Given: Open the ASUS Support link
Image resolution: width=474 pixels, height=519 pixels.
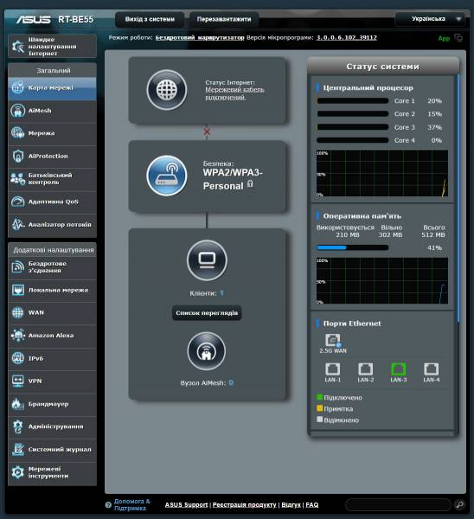Looking at the screenshot, I should [x=186, y=505].
